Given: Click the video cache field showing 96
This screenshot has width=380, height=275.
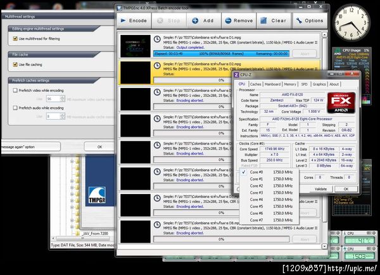Looking at the screenshot, I should click(53, 99).
